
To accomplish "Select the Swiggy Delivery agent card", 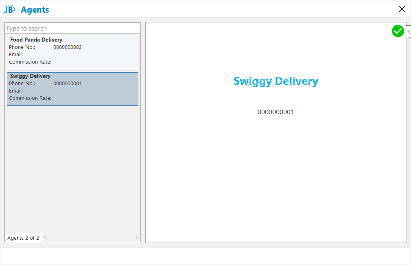I will coord(72,89).
